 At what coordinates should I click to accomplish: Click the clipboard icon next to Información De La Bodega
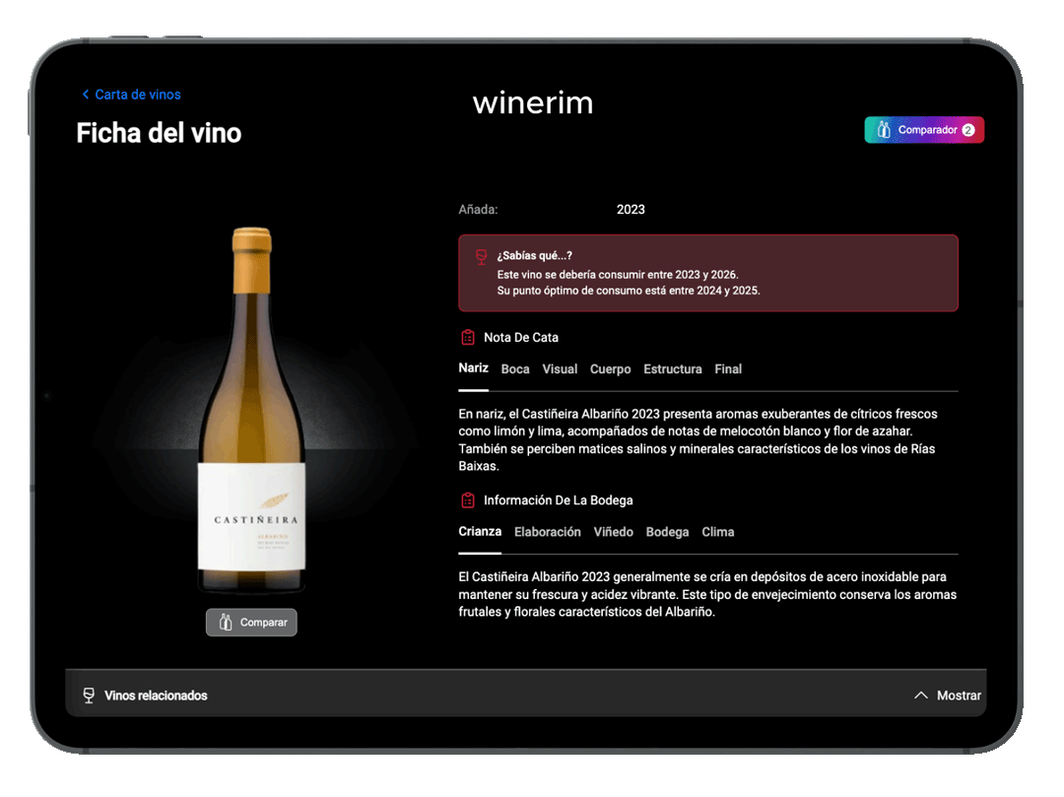(x=468, y=500)
